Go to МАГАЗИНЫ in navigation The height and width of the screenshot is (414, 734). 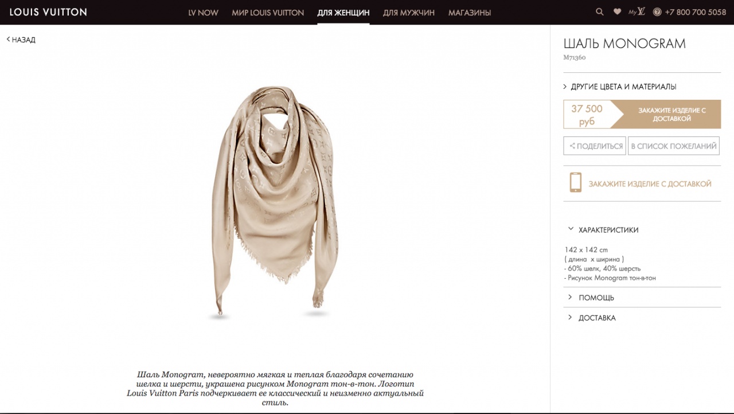(x=470, y=13)
